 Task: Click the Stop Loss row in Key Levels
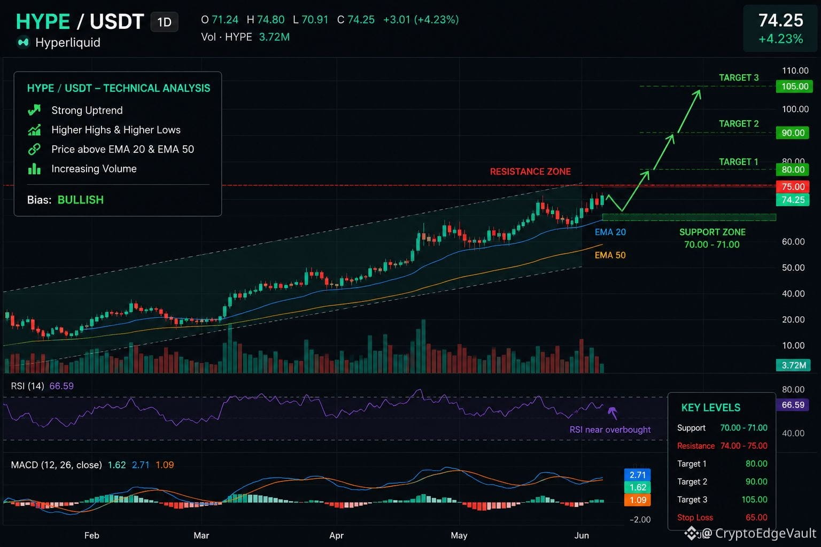pyautogui.click(x=722, y=518)
